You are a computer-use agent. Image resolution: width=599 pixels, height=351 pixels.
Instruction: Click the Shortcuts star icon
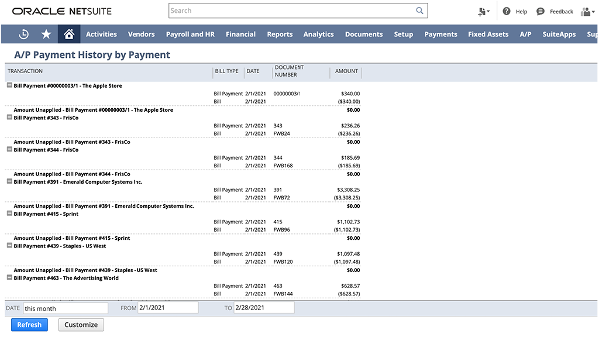click(46, 34)
